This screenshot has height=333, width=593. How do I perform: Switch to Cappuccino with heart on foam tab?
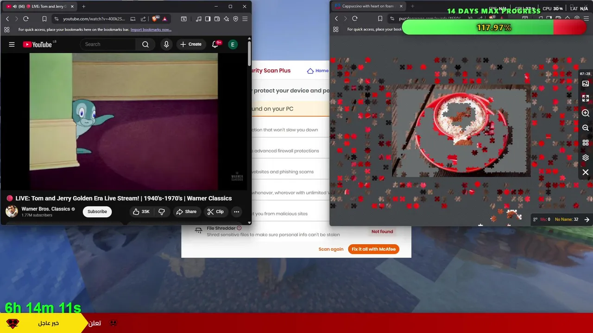coord(368,6)
